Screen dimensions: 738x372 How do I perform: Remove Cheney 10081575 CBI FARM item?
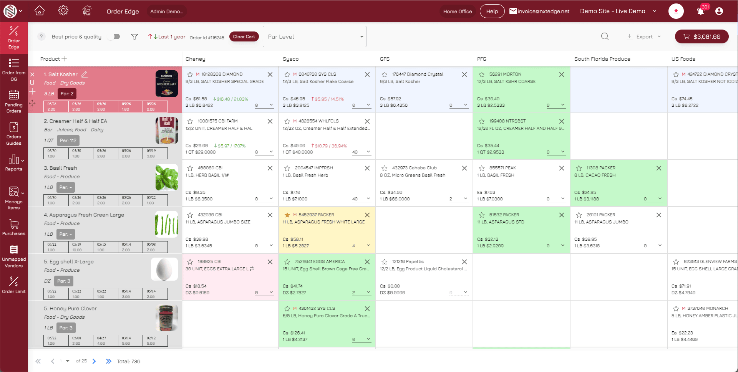click(270, 121)
